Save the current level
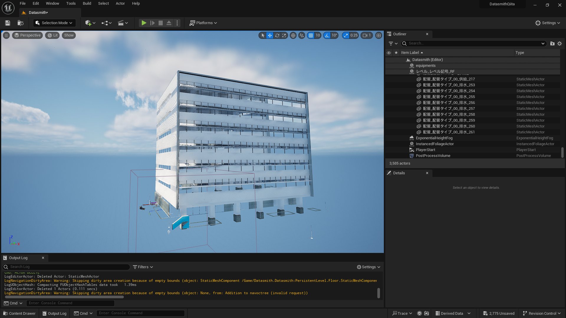 (x=7, y=23)
